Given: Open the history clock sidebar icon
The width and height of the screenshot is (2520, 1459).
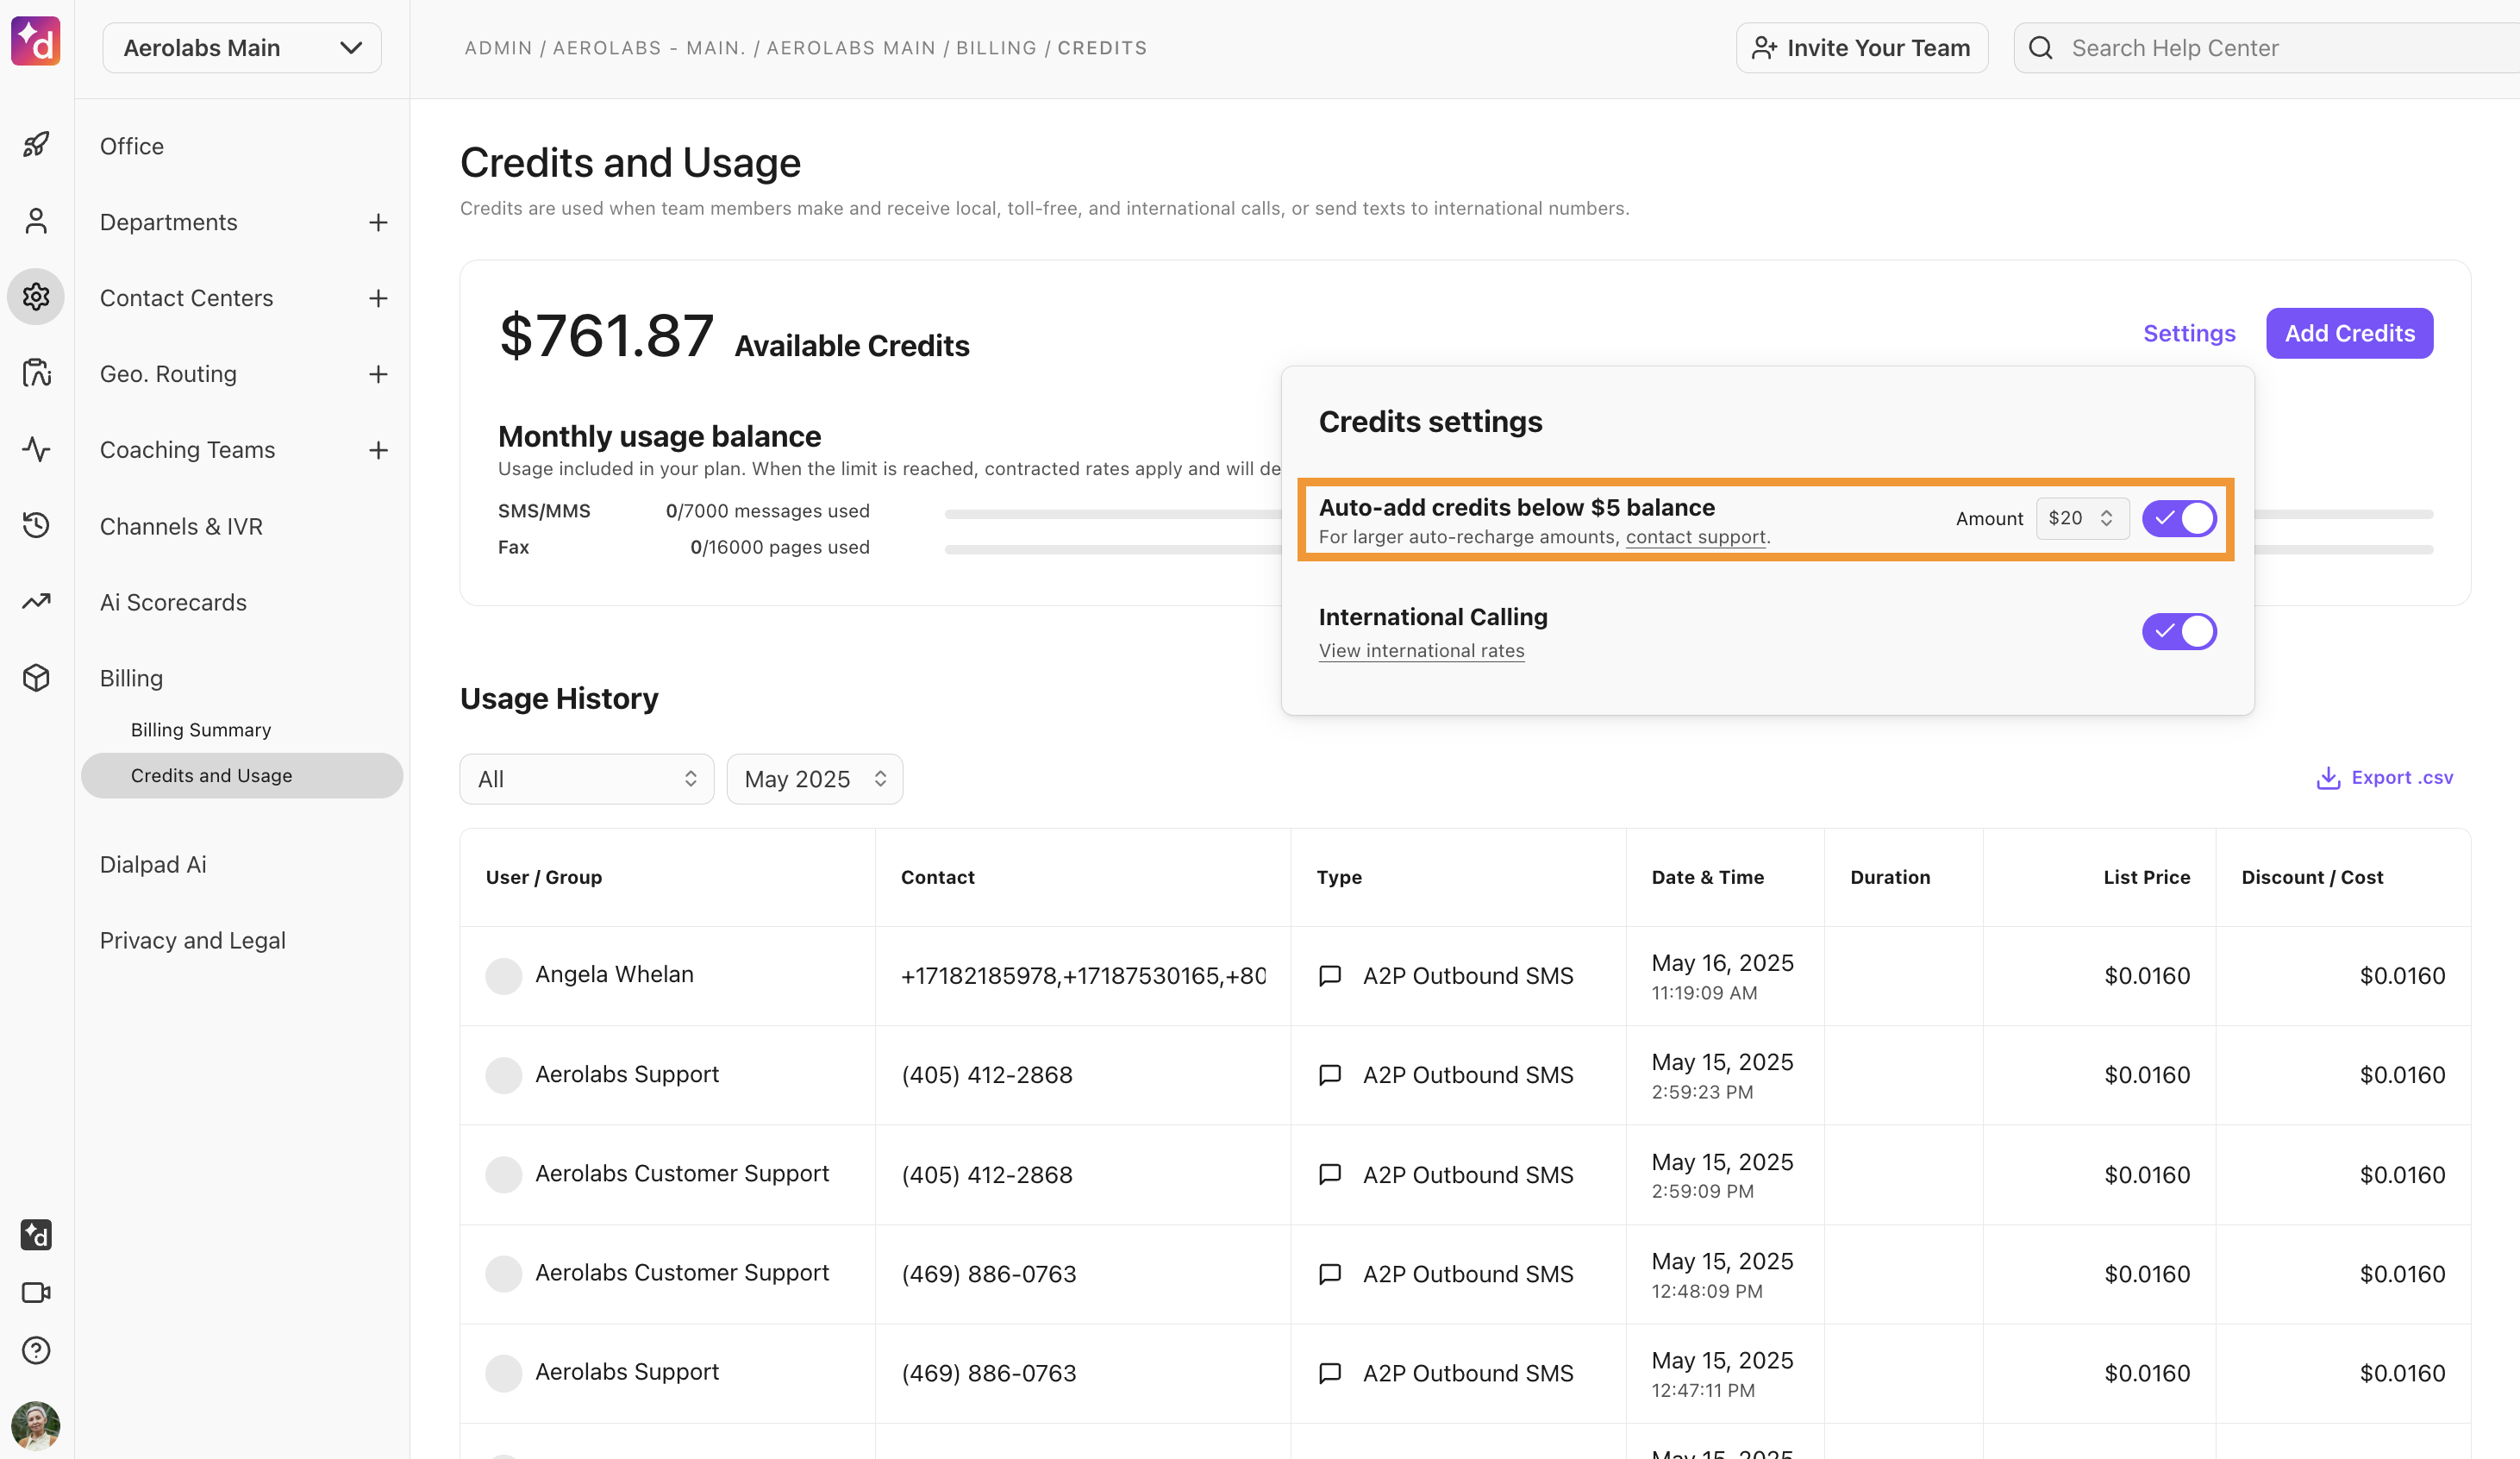Looking at the screenshot, I should pos(36,525).
